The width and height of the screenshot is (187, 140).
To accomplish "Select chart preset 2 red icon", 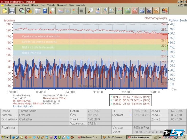I will pos(135,10).
